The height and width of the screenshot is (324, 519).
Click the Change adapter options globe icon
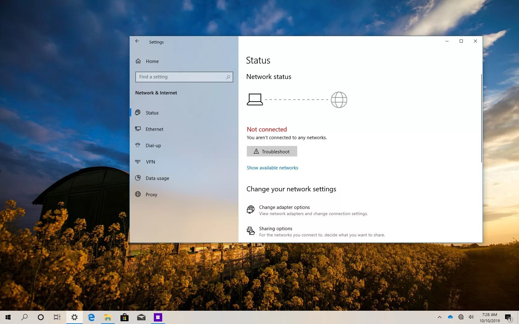click(x=250, y=210)
